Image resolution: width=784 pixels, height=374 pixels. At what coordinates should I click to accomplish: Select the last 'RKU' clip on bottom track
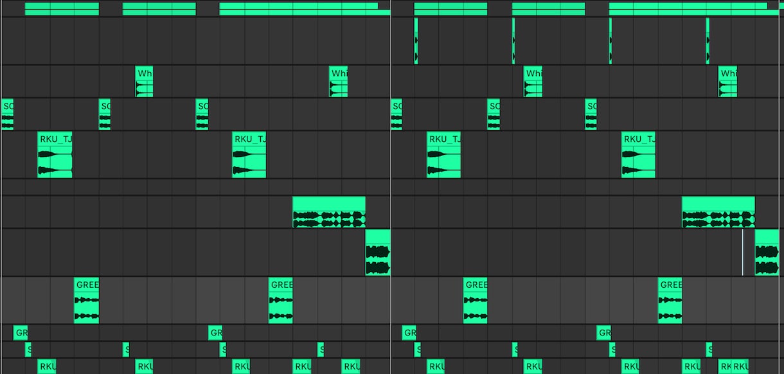coord(741,367)
